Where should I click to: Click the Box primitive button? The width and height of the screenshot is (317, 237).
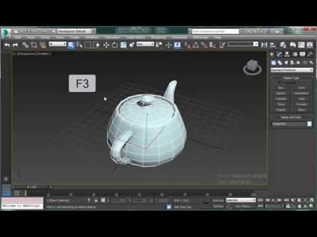(281, 88)
